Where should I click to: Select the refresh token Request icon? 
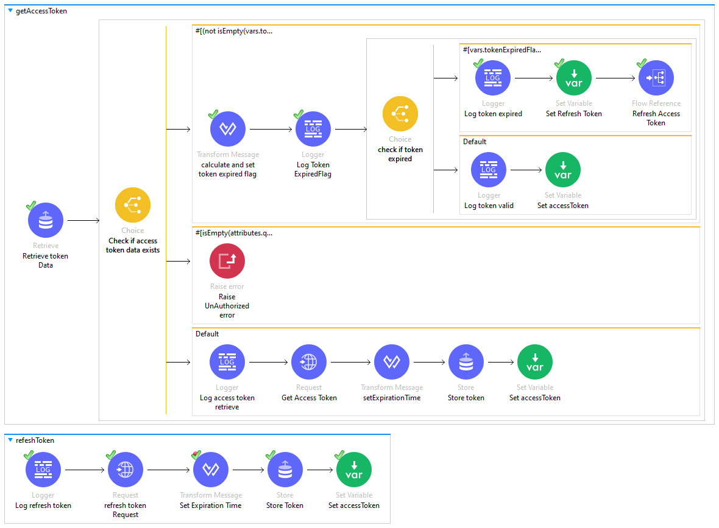pyautogui.click(x=125, y=470)
